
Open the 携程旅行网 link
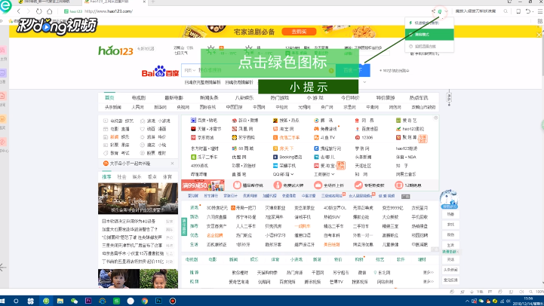tap(327, 148)
